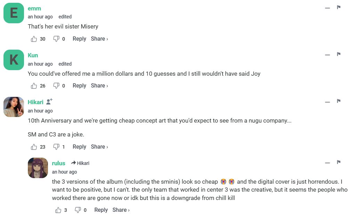Viewport: 354px width, 217px height.
Task: Click Hikari's profile photo avatar
Action: 14,107
